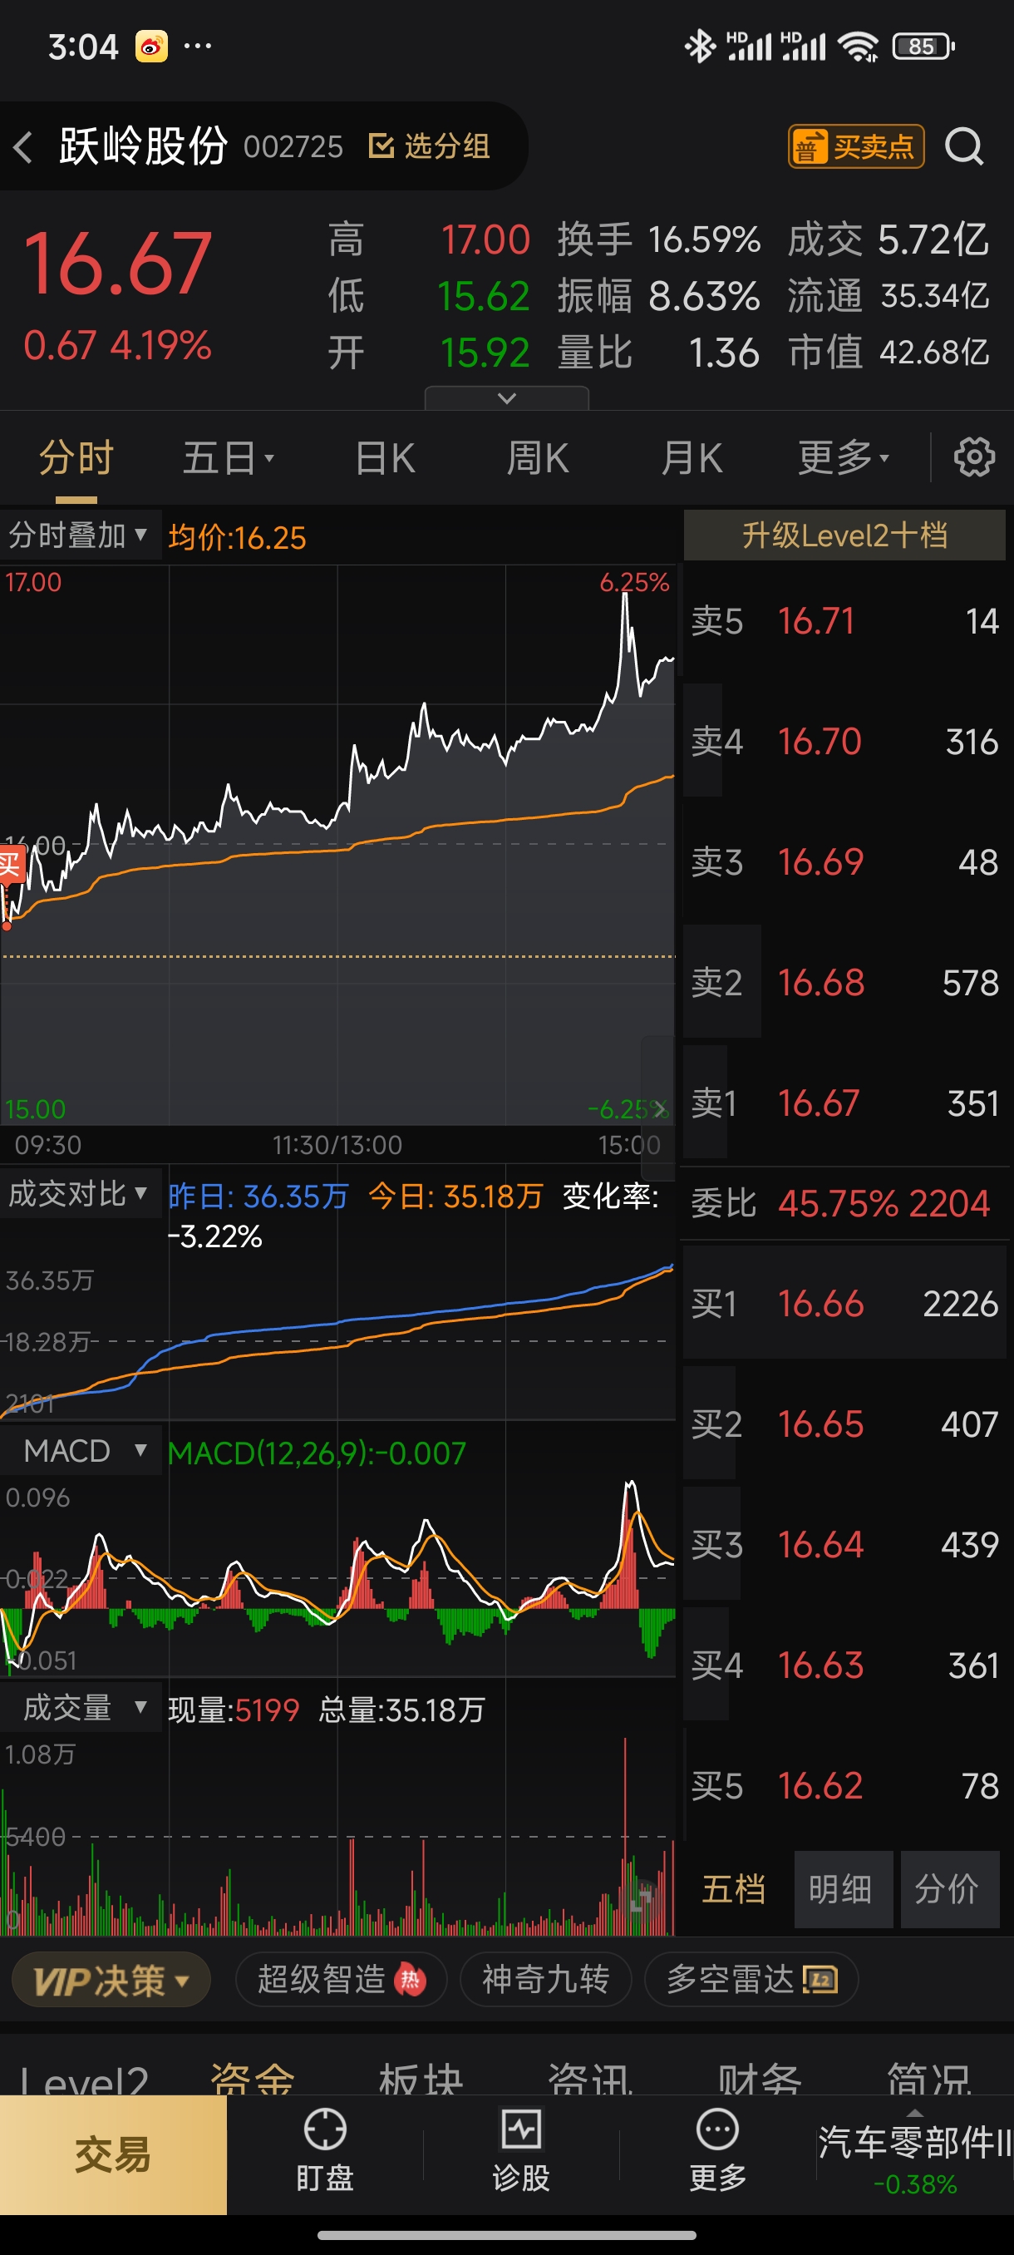
Task: Tap 卖4 price 16.70 row
Action: (x=844, y=742)
